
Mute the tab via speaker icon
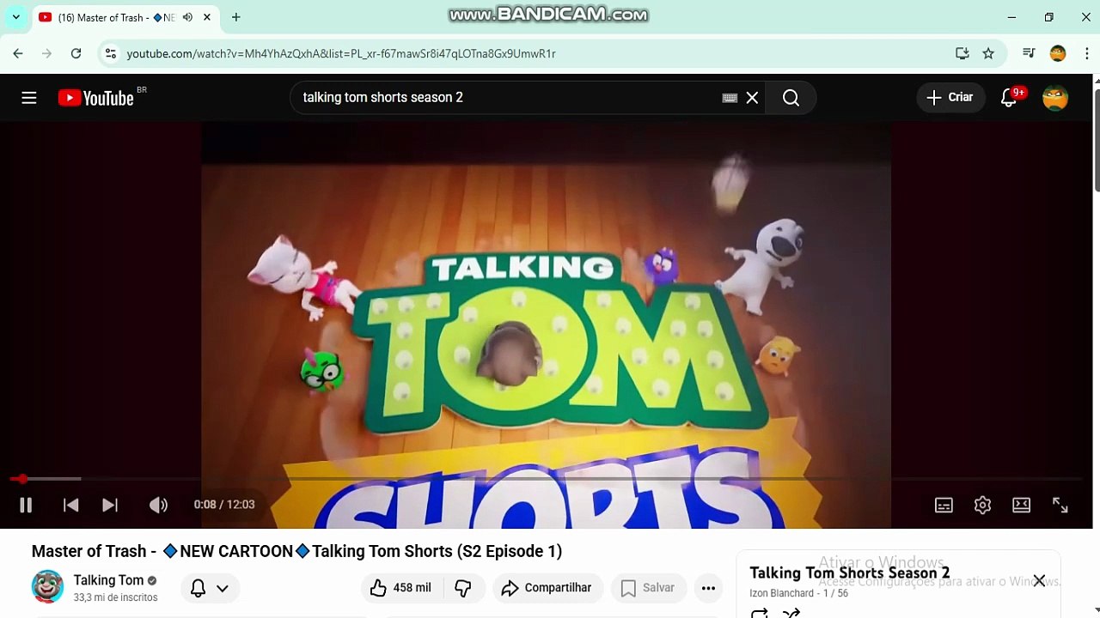pos(187,17)
